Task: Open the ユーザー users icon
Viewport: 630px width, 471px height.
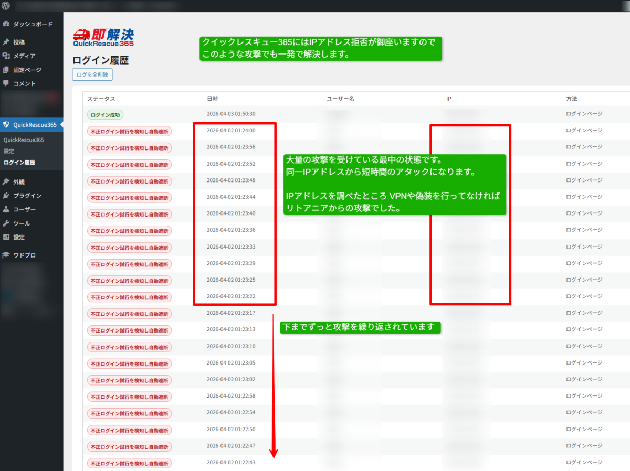Action: coord(6,209)
